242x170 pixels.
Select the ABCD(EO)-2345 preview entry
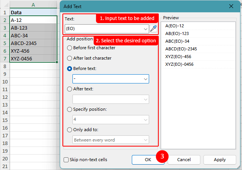pyautogui.click(x=181, y=49)
